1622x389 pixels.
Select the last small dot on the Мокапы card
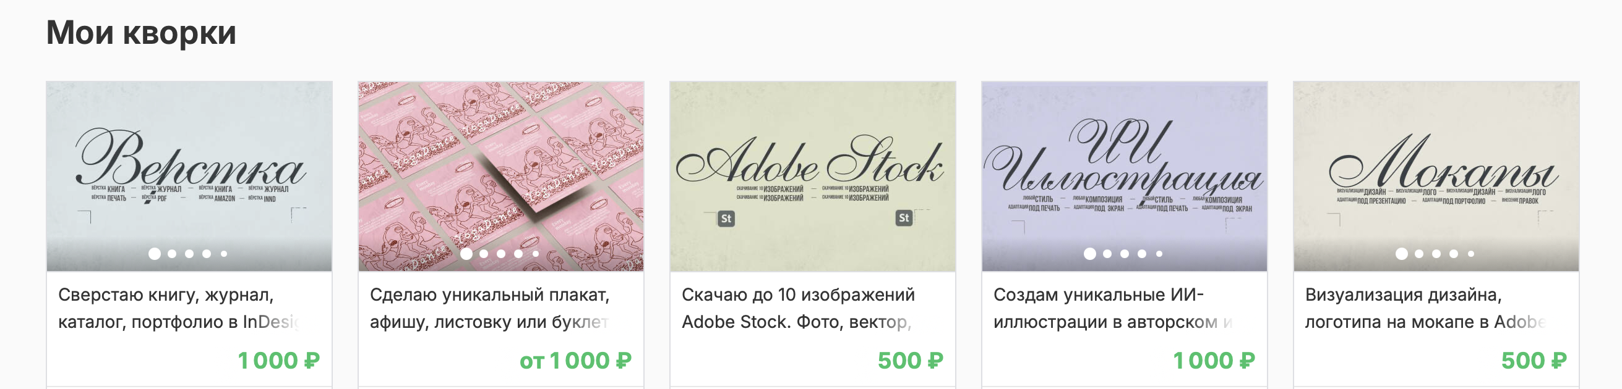pos(1471,254)
